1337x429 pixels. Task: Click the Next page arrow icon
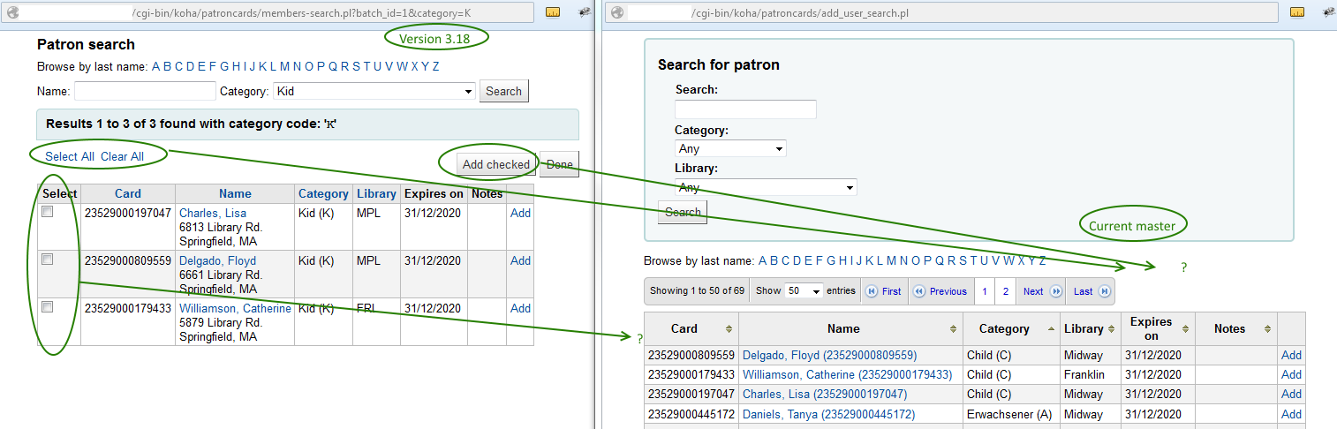coord(1055,291)
